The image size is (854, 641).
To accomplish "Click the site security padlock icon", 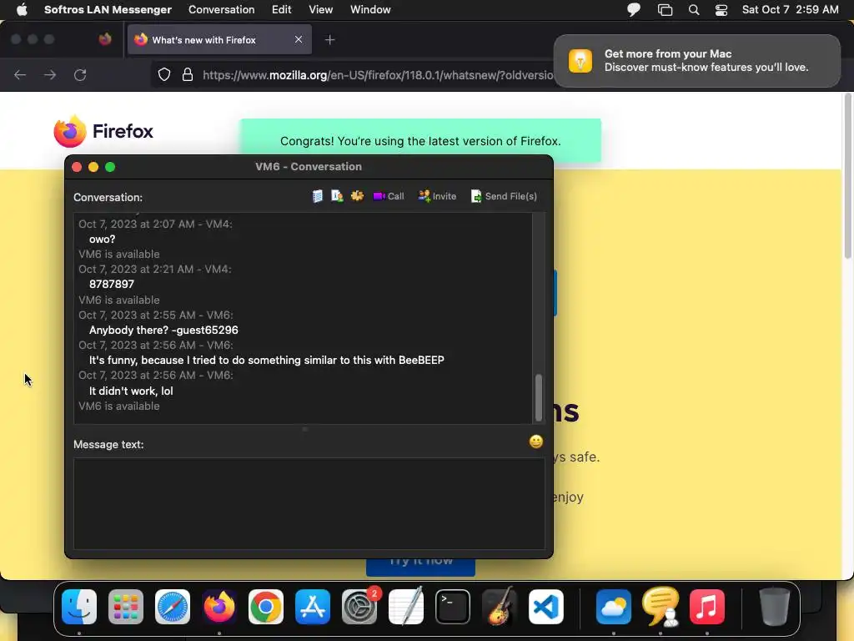I will click(x=188, y=74).
